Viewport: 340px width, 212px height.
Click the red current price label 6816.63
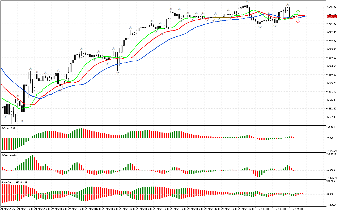[x=332, y=17]
